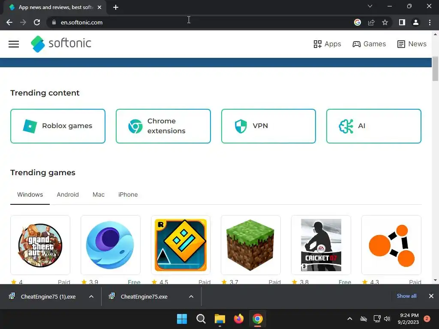
Task: Launch Firefox from taskbar
Action: (238, 319)
